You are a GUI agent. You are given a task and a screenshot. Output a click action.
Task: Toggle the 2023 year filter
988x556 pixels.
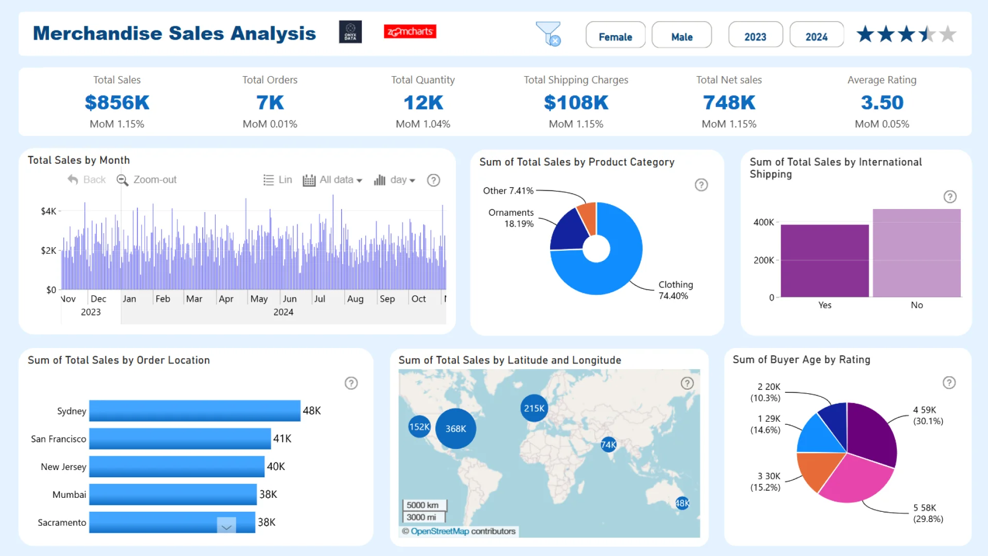(x=755, y=35)
